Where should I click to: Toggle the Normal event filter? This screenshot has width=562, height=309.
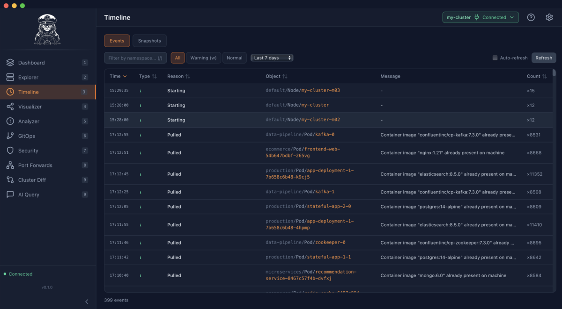[234, 57]
